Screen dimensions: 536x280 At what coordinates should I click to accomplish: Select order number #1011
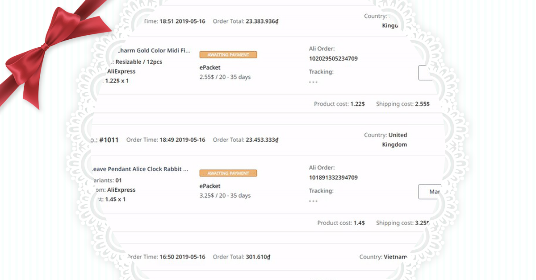point(110,140)
